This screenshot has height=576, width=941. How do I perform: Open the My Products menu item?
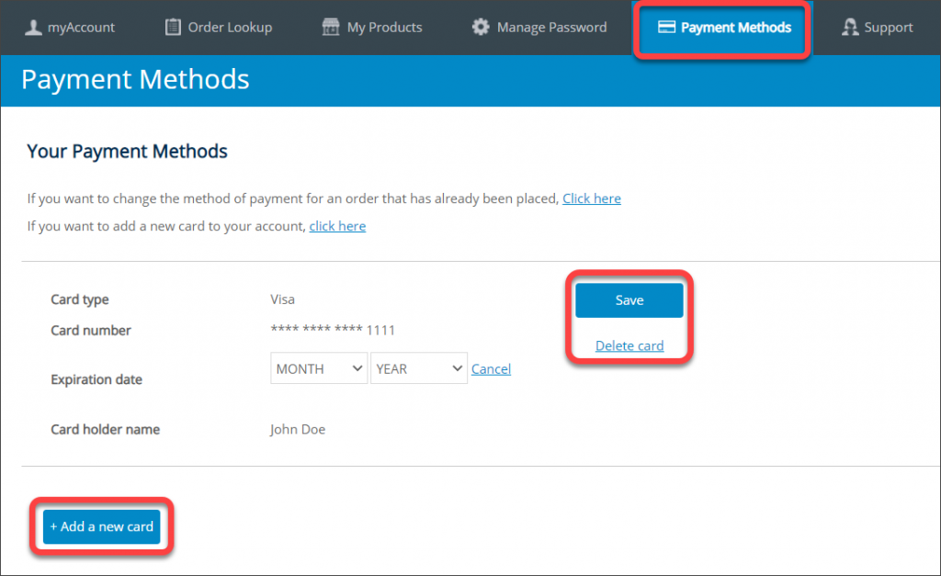[385, 28]
